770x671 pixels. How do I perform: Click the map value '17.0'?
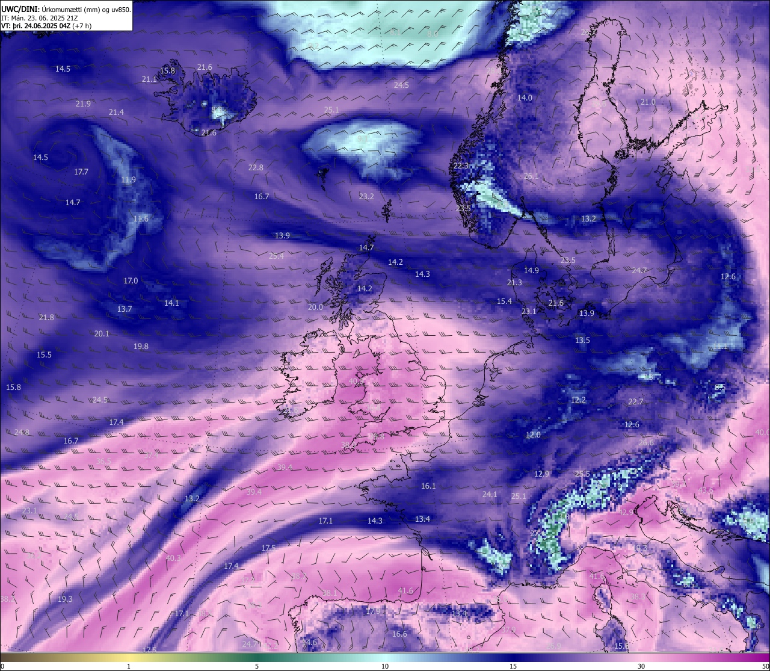(x=131, y=281)
